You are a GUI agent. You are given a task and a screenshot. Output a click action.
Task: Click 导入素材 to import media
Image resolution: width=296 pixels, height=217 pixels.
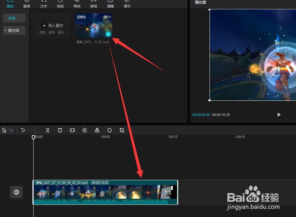pos(52,26)
